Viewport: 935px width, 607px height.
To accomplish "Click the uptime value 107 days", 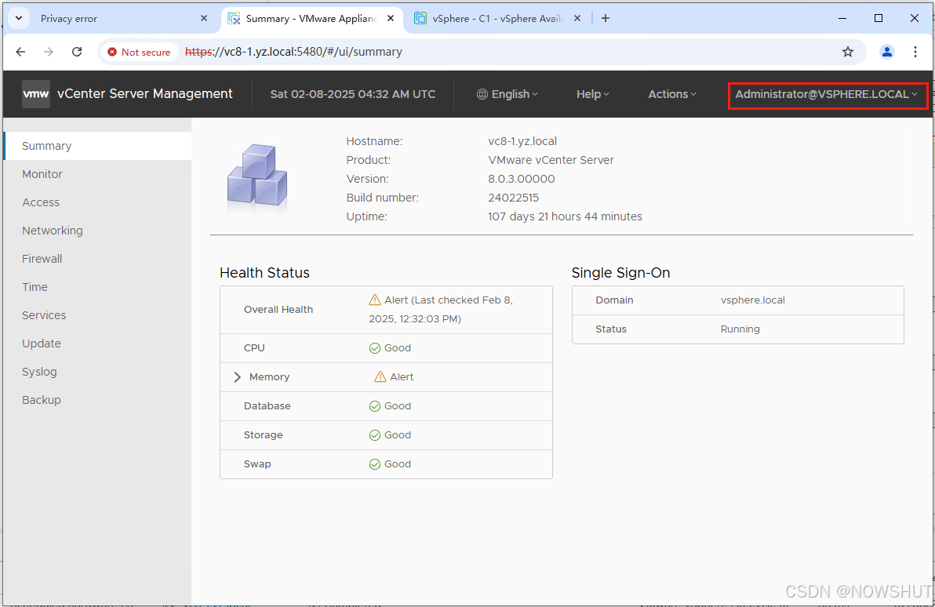I will pos(565,216).
